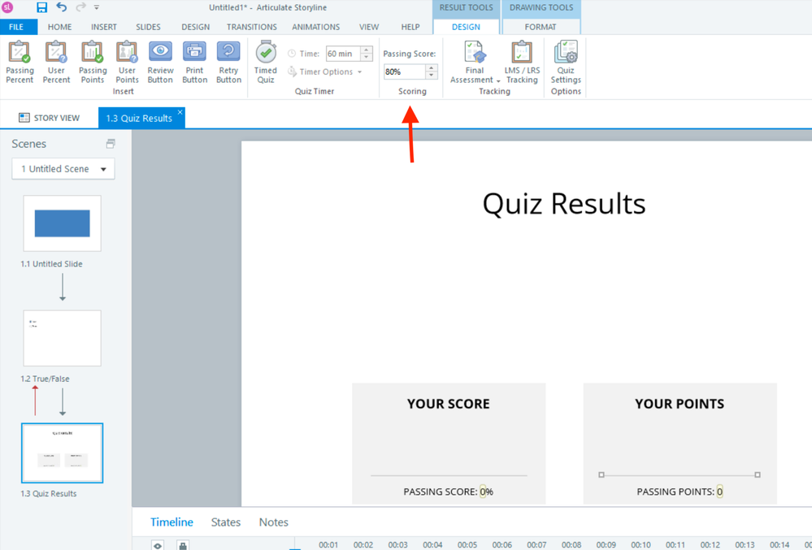The image size is (812, 550).
Task: Undock the Scenes panel
Action: [x=111, y=144]
